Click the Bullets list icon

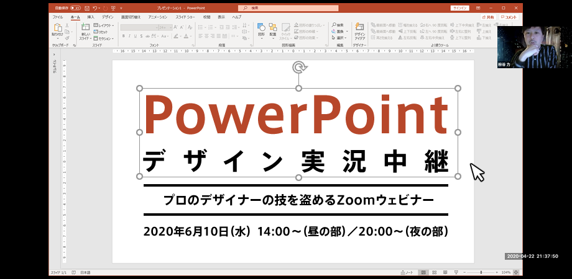(x=201, y=27)
